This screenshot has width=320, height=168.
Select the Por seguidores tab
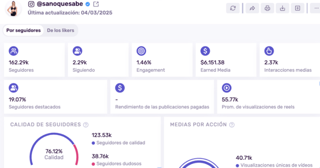(x=23, y=31)
